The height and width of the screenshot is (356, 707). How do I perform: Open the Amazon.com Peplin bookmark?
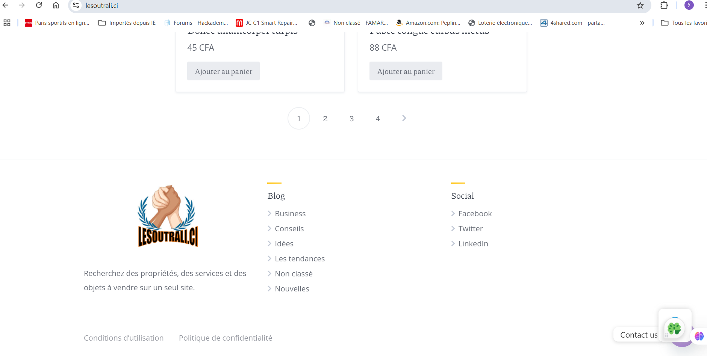click(x=428, y=23)
